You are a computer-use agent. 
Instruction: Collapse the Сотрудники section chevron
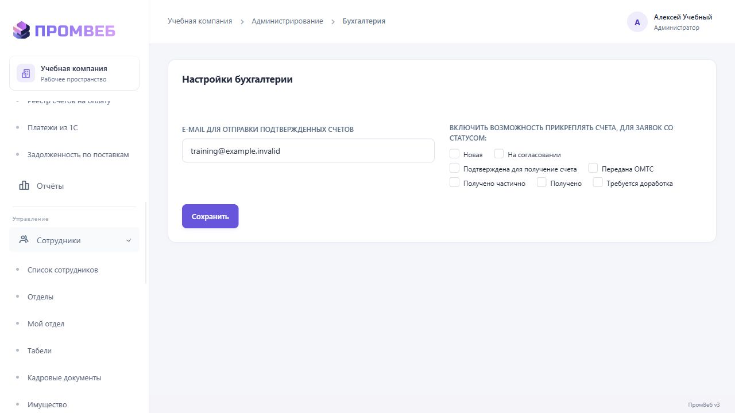(129, 240)
